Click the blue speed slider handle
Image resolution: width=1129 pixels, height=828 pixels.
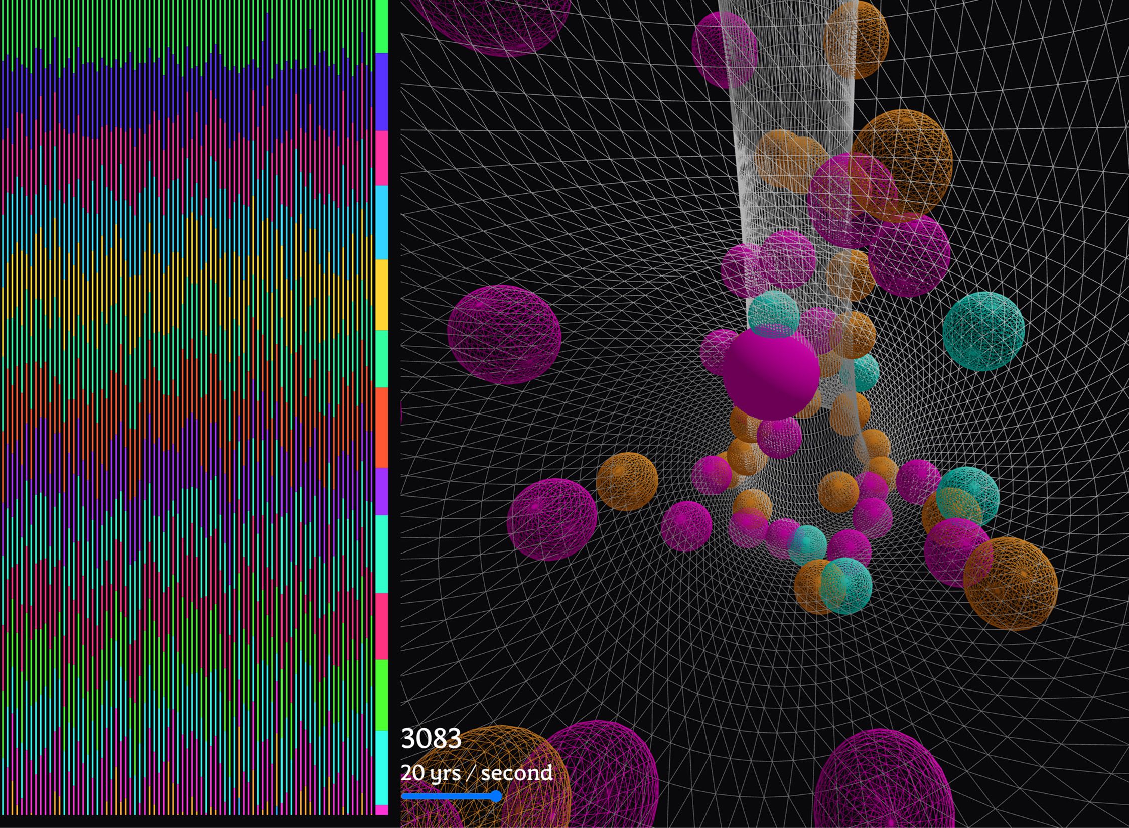[496, 796]
